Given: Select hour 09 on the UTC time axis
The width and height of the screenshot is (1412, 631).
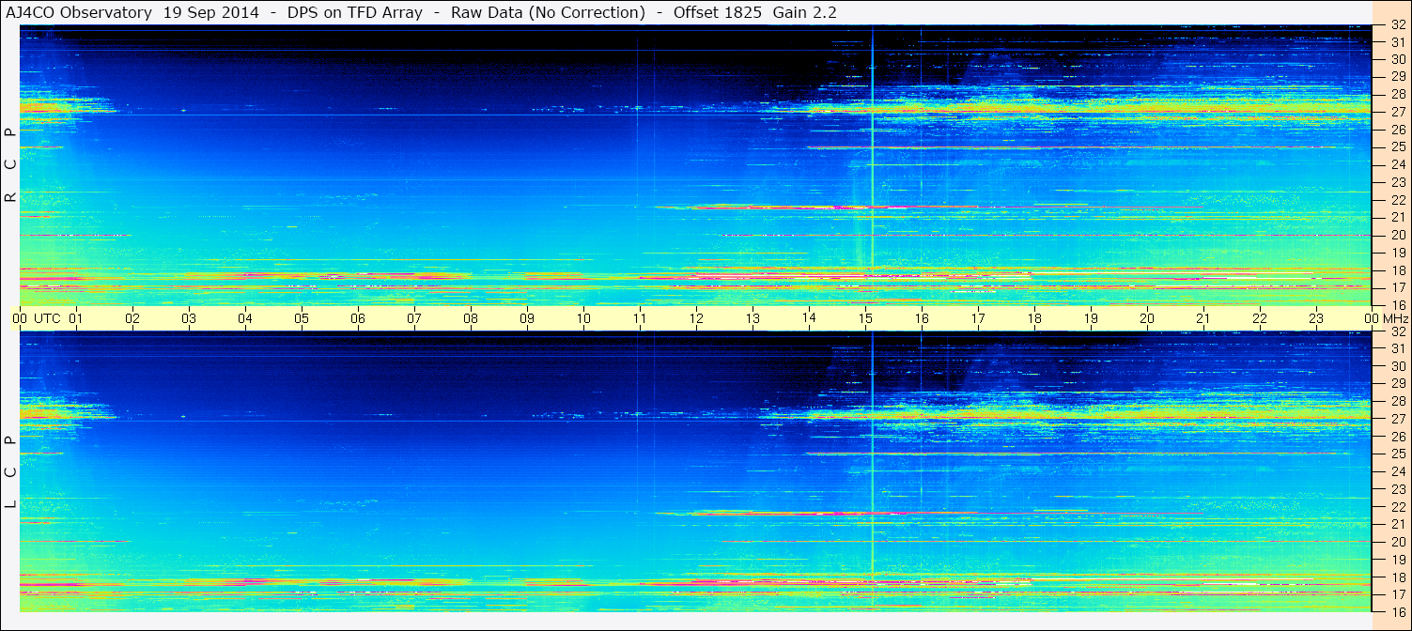Looking at the screenshot, I should coord(527,318).
